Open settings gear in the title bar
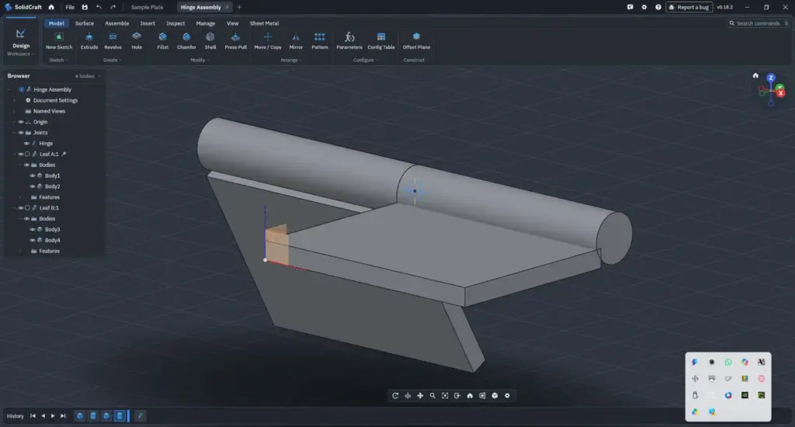 pyautogui.click(x=644, y=7)
